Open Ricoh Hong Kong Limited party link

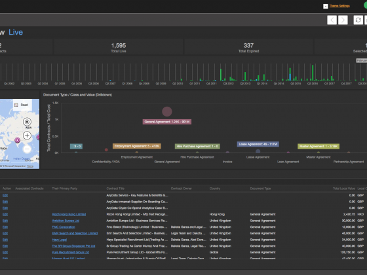(69, 214)
